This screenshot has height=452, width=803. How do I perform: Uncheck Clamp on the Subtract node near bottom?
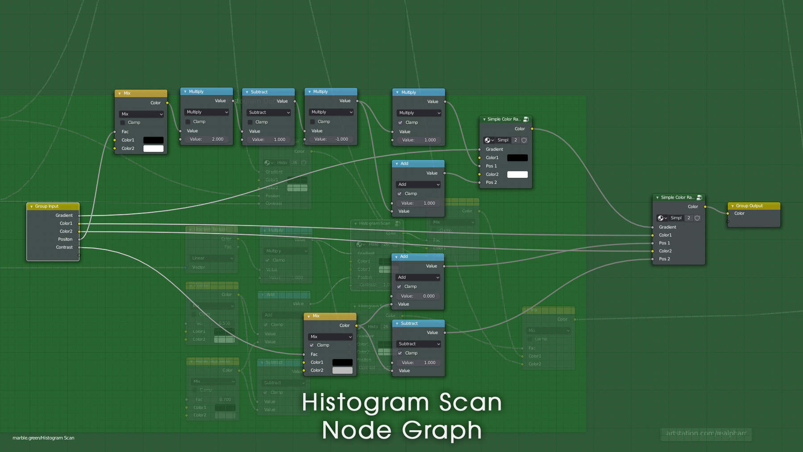click(400, 352)
